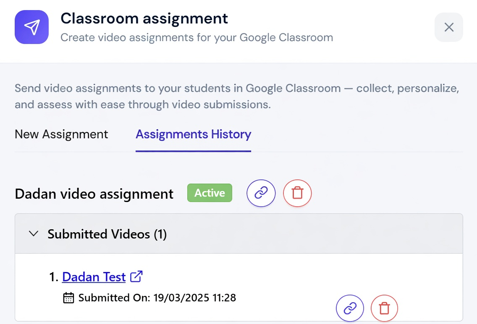The image size is (477, 324).
Task: Click the external-link icon beside Dadan Test
Action: [136, 276]
